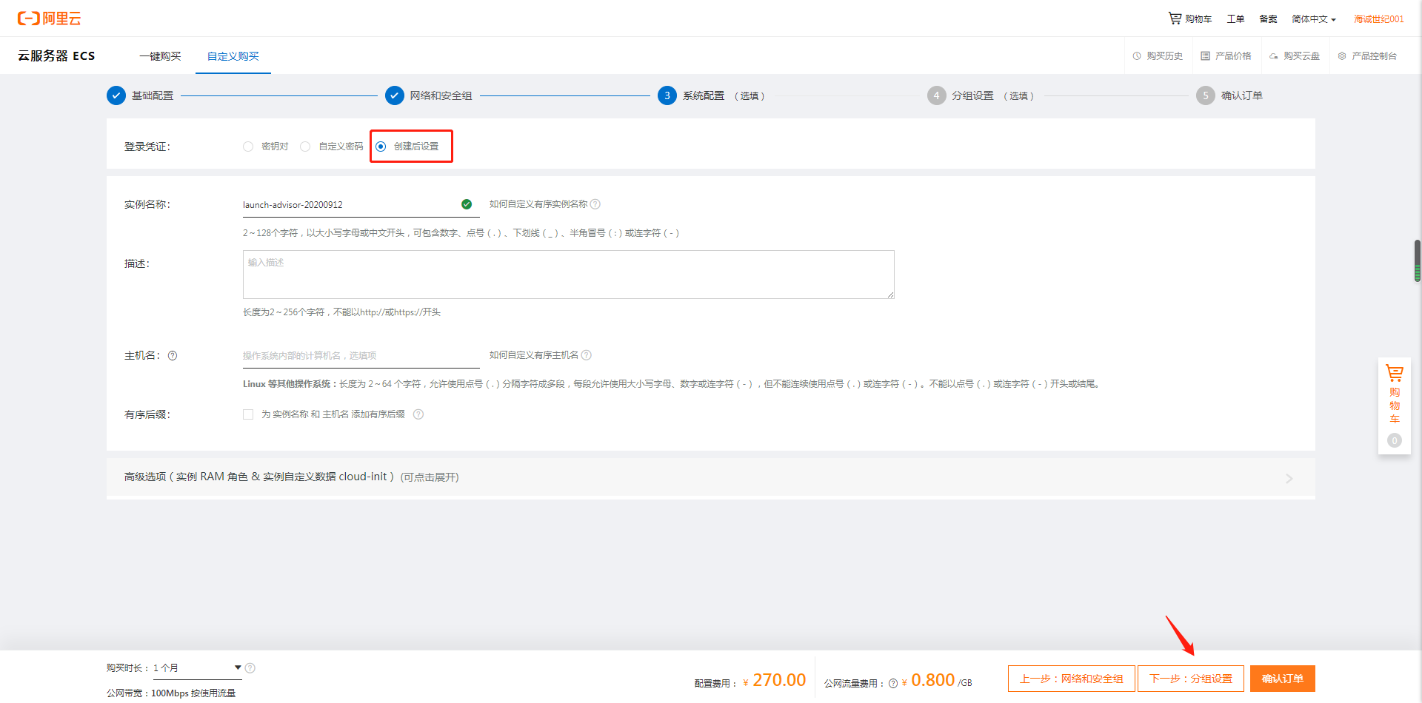Enable ordered suffix for instance and hostname
Image resolution: width=1422 pixels, height=703 pixels.
248,414
